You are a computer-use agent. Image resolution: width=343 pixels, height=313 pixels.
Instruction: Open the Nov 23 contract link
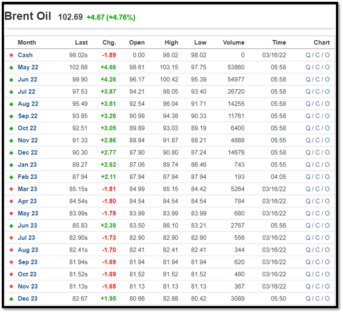28,286
